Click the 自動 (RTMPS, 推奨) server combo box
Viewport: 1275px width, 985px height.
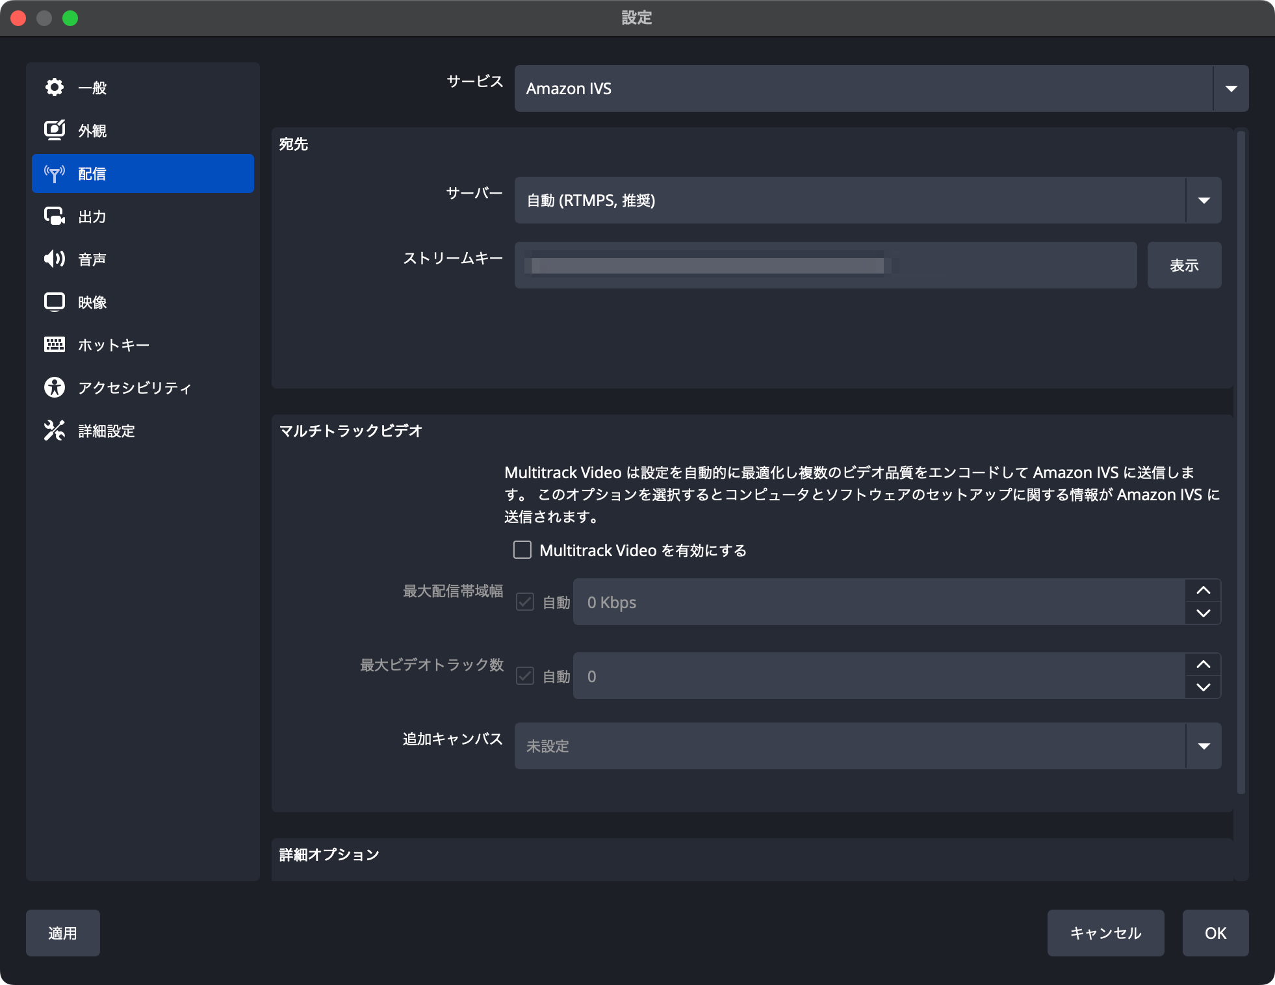coord(868,200)
